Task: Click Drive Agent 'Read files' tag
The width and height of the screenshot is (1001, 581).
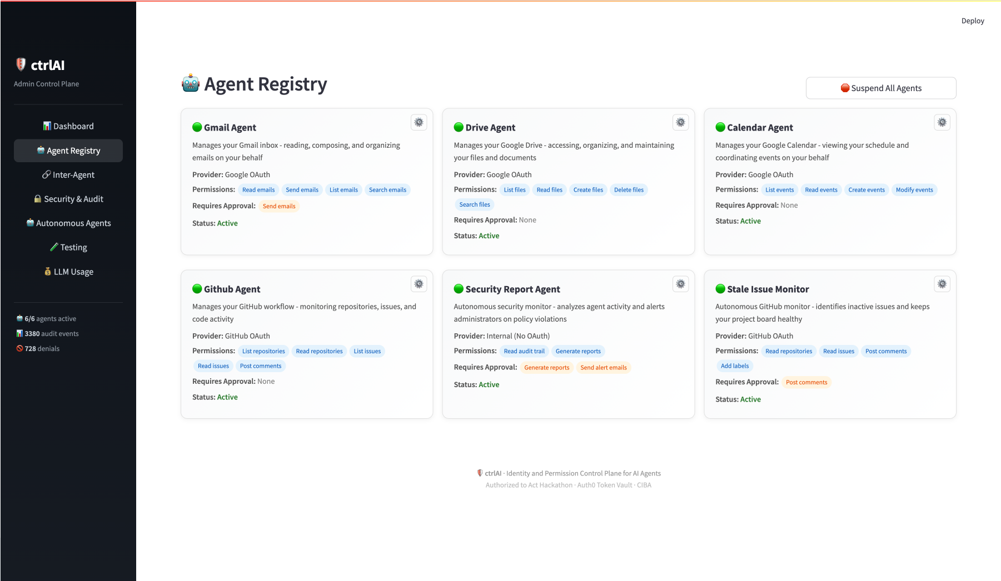Action: pos(550,190)
